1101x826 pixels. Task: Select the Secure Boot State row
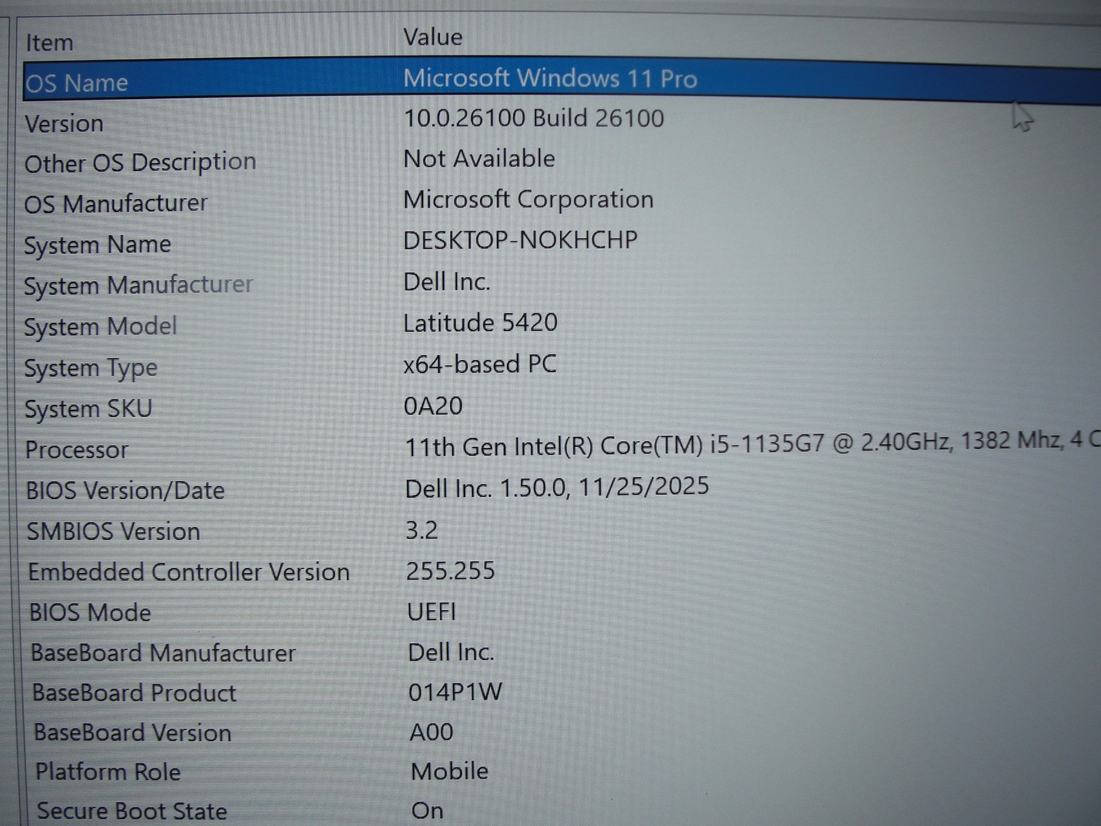click(x=132, y=811)
